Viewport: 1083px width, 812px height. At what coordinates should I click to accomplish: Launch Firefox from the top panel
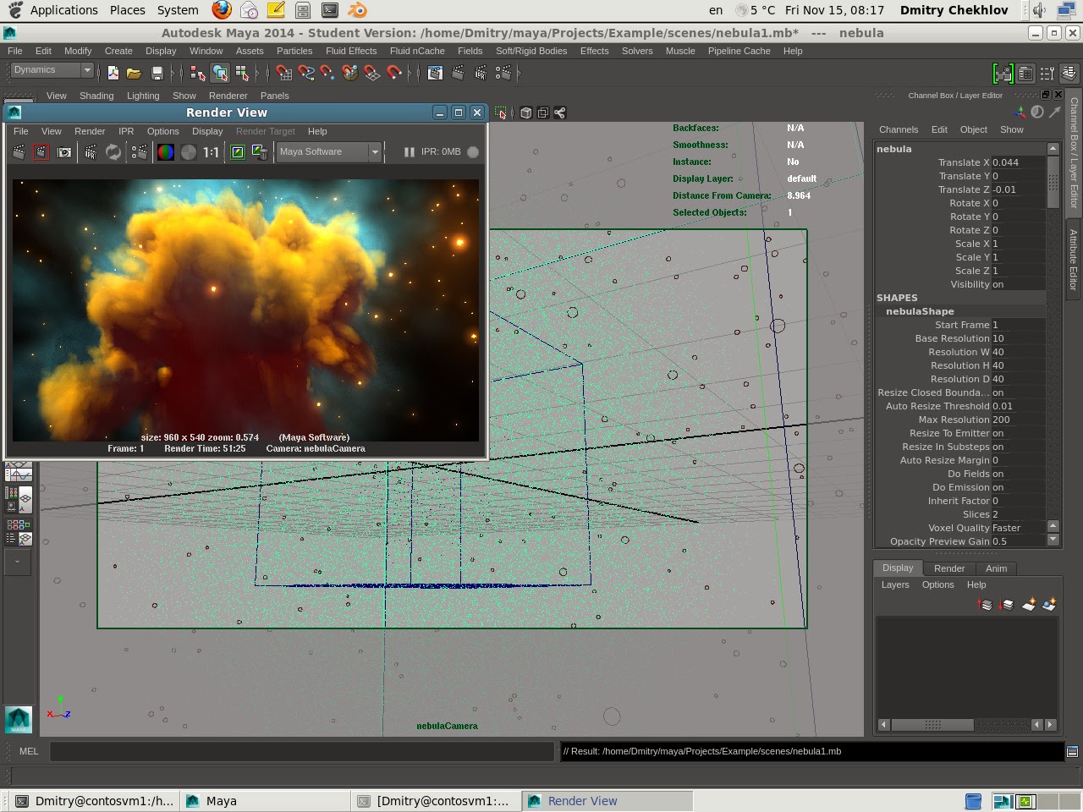pyautogui.click(x=222, y=10)
